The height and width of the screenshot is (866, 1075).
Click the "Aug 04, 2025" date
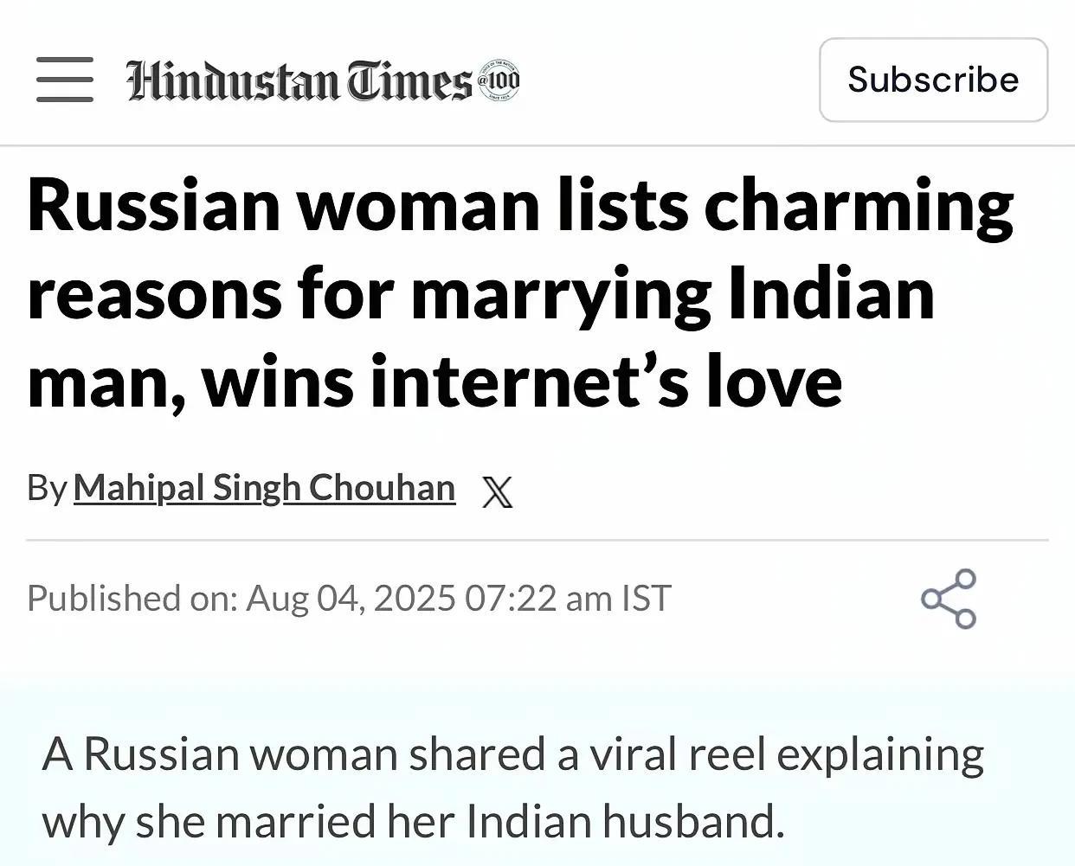351,599
